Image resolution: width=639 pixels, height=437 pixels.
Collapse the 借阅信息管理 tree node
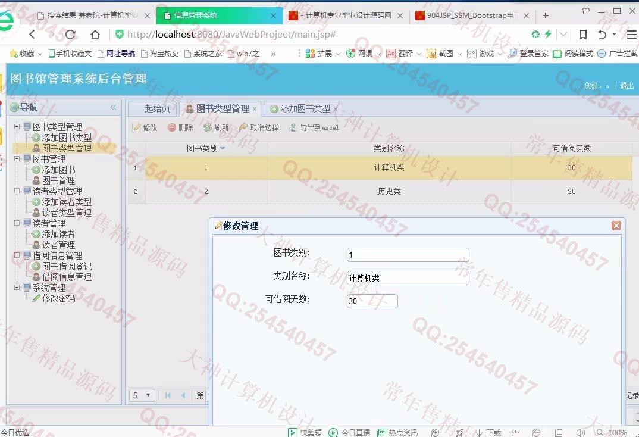pos(17,255)
